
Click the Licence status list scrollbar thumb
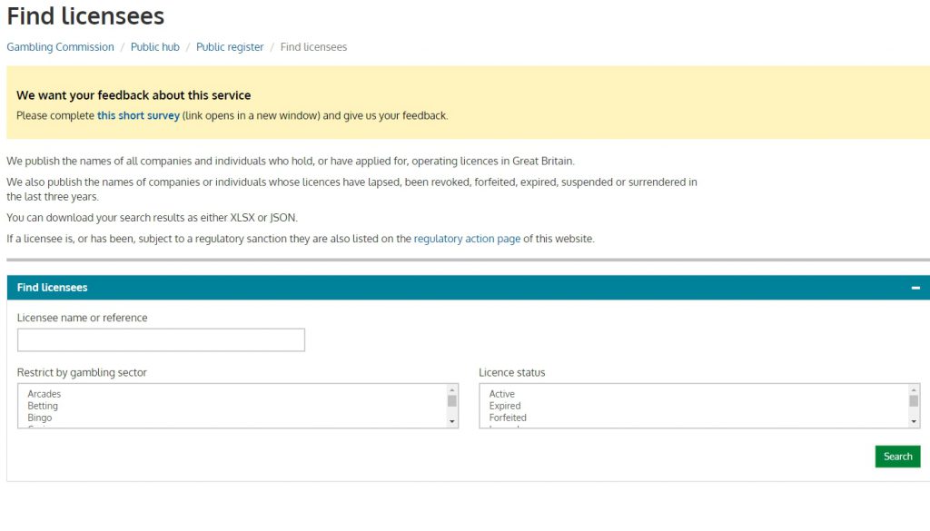[914, 401]
